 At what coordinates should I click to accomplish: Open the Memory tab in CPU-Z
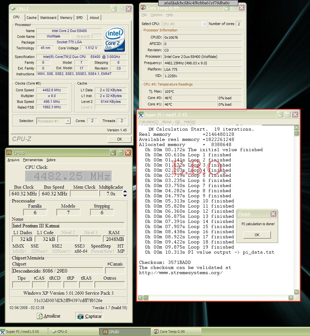[x=66, y=18]
